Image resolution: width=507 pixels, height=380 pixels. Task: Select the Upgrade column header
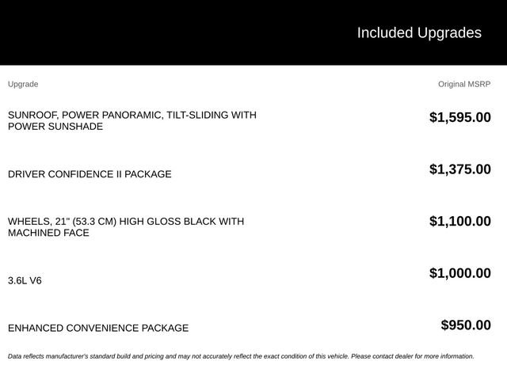[23, 85]
